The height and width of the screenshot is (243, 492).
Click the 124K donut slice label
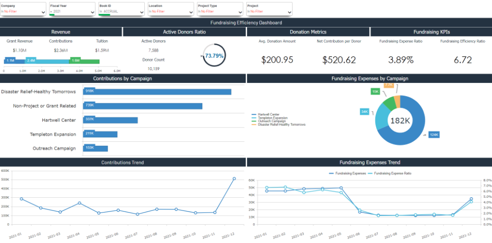434,135
